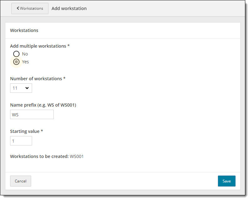Click into the Starting value input
Screen dimensions: 250x200
click(21, 141)
